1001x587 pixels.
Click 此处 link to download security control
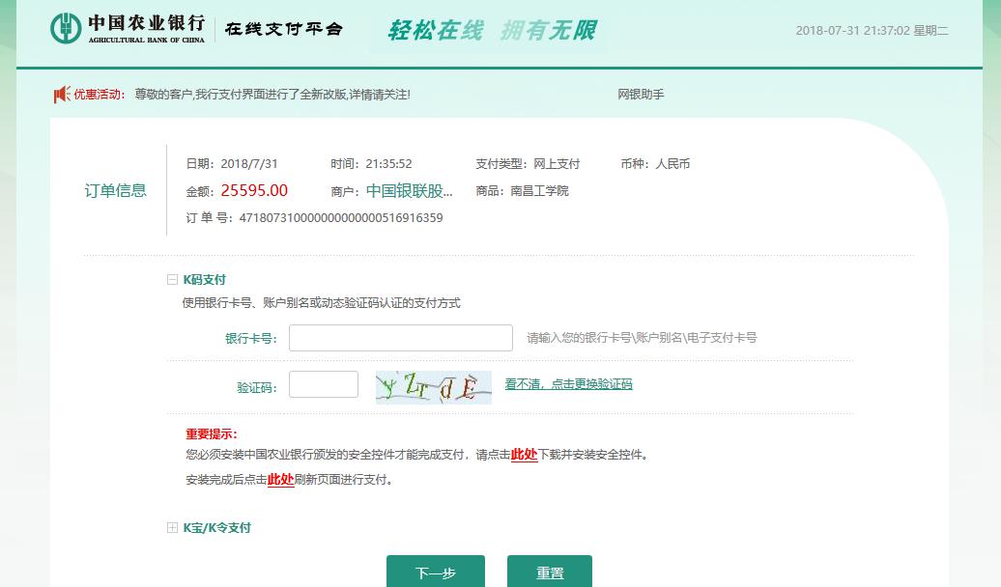click(524, 455)
